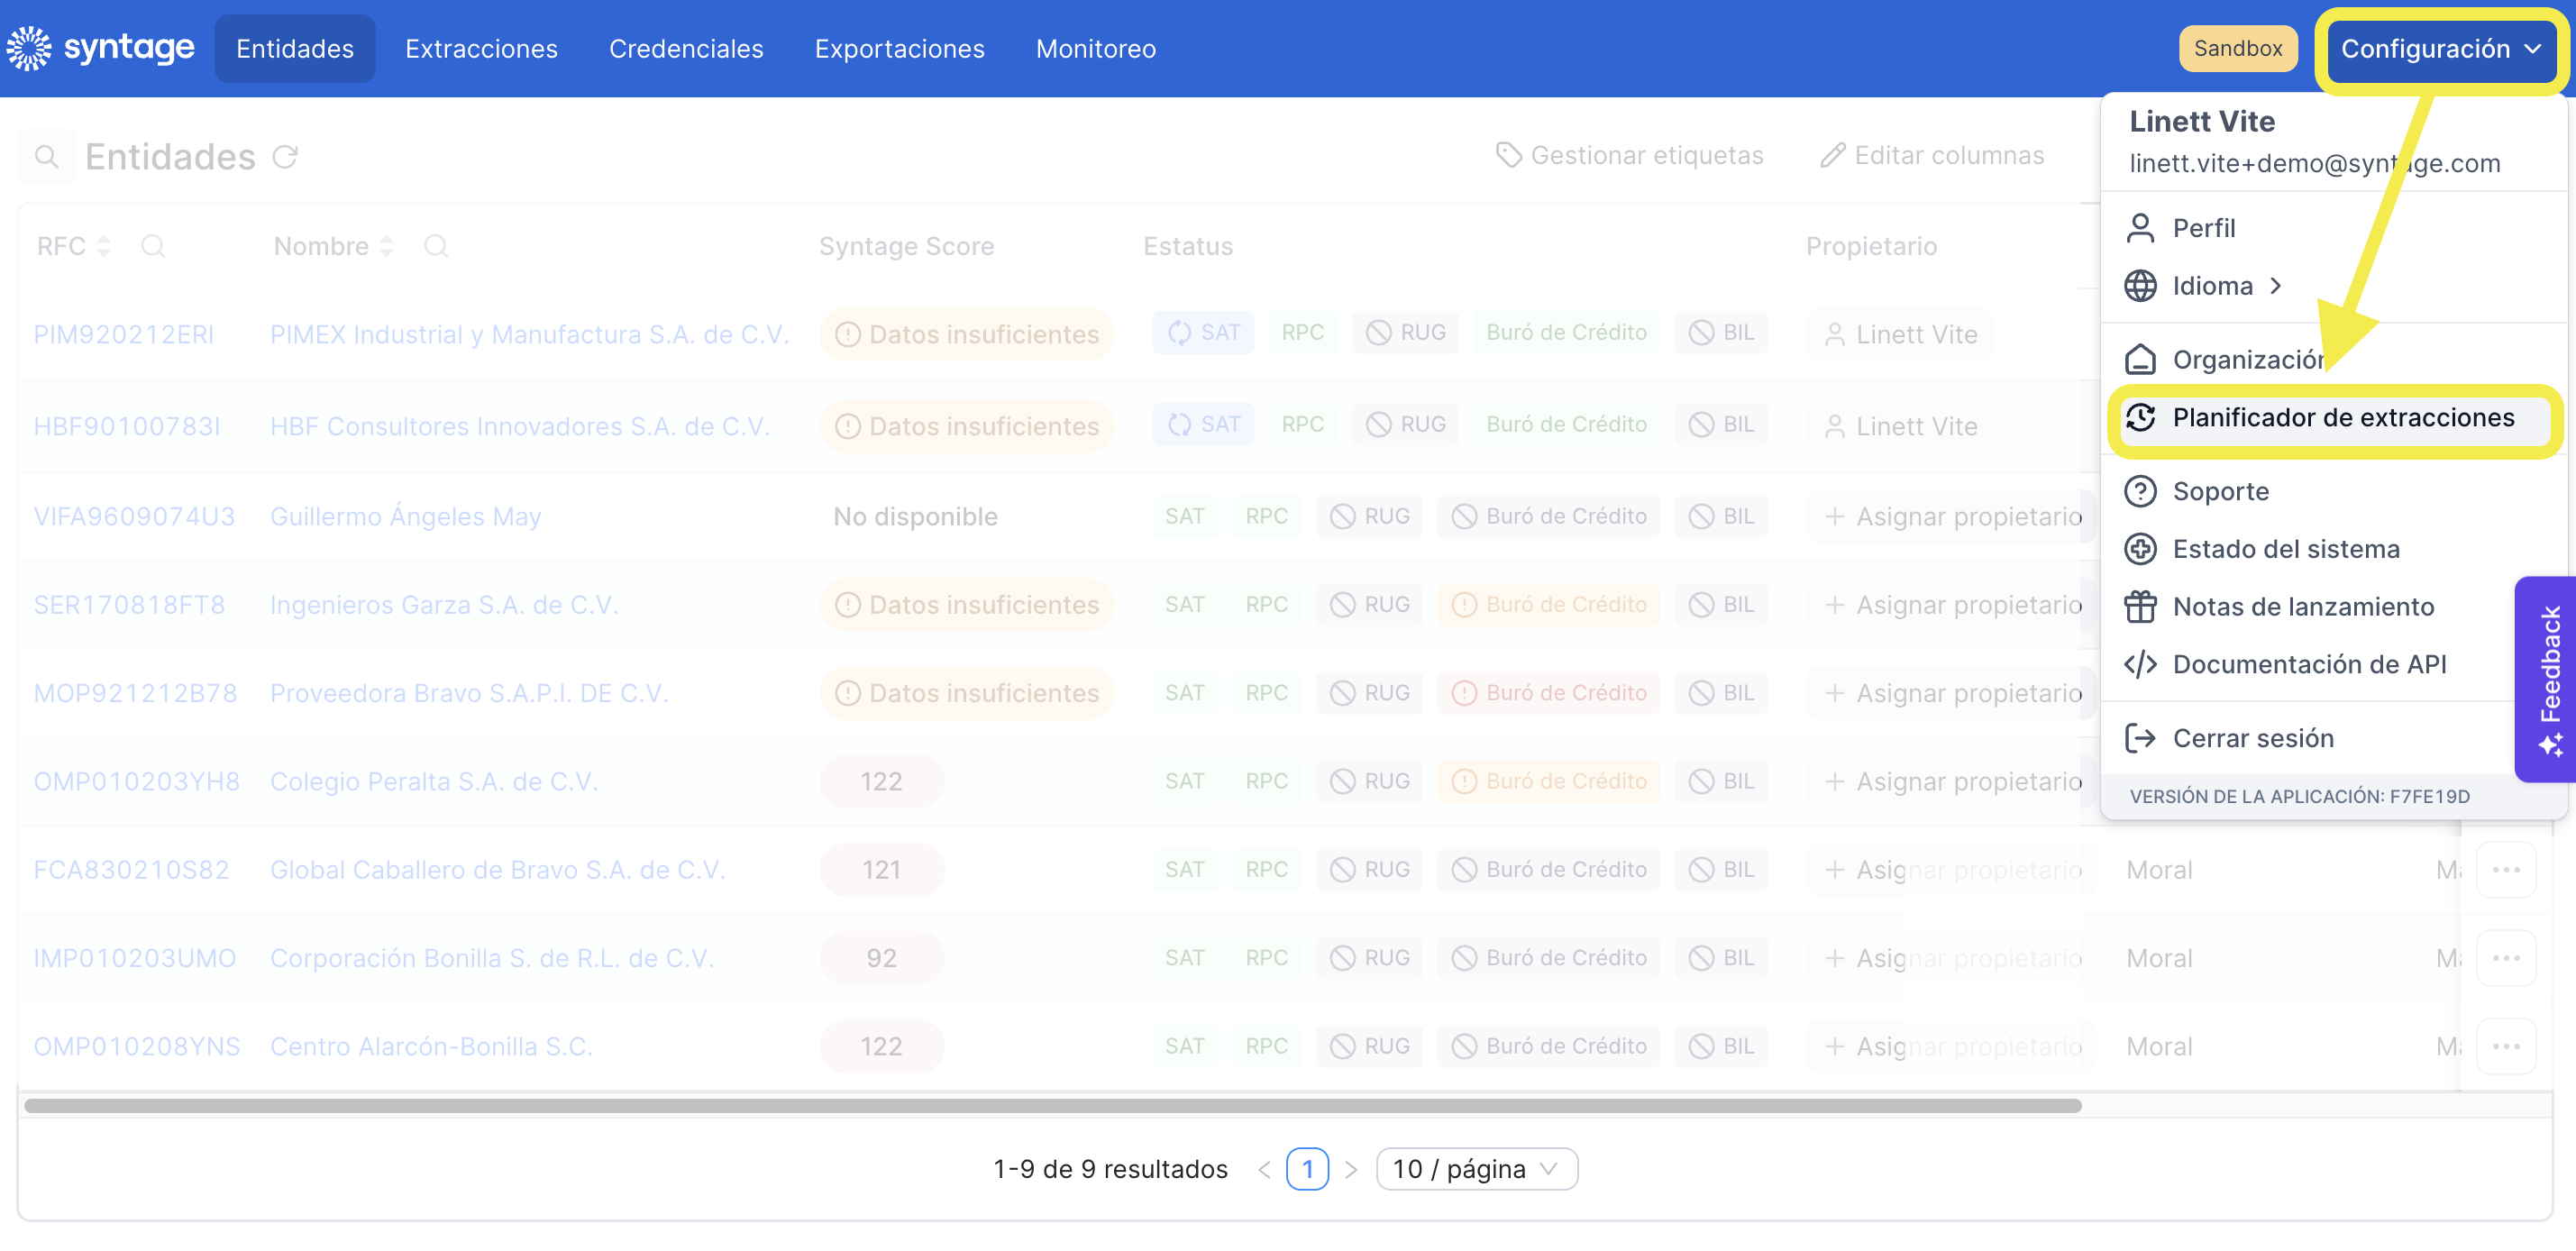Viewport: 2576px width, 1251px height.
Task: Click the Estado del sistema icon
Action: click(x=2140, y=549)
